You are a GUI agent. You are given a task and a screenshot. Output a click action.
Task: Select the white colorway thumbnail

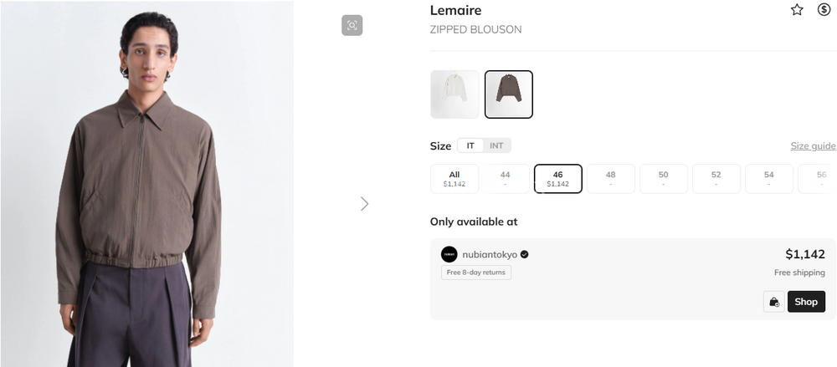point(454,94)
